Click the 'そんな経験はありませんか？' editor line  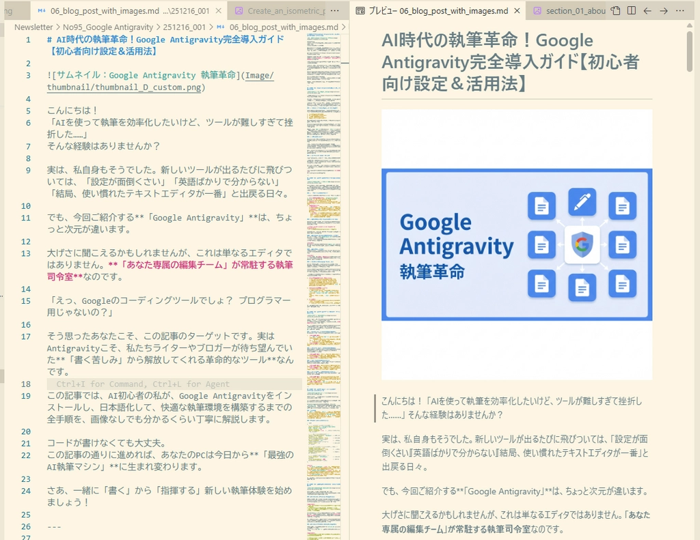(x=103, y=146)
